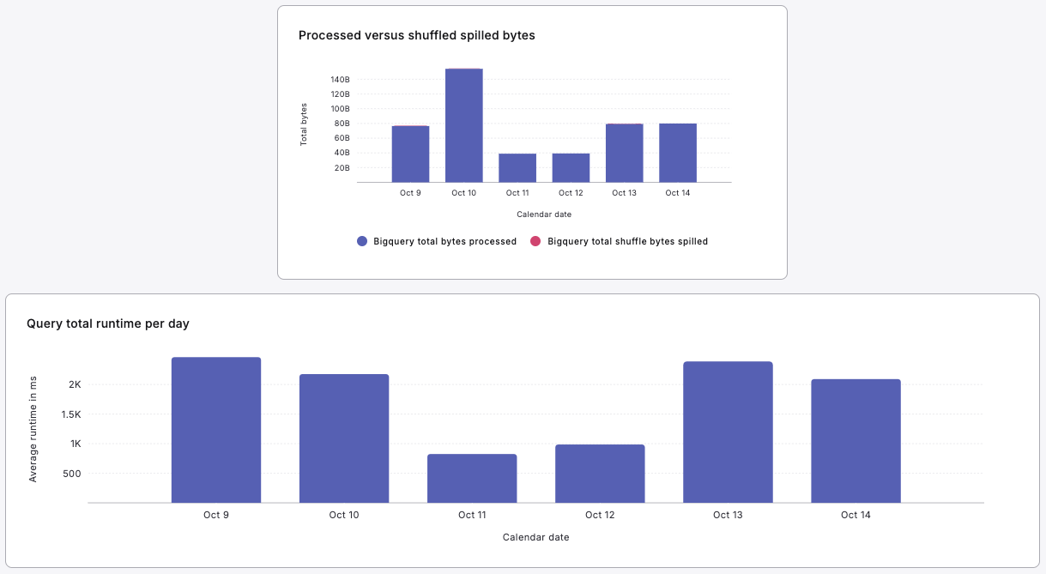Toggle the 'Bigquery total bytes processed' legend label

click(x=444, y=242)
